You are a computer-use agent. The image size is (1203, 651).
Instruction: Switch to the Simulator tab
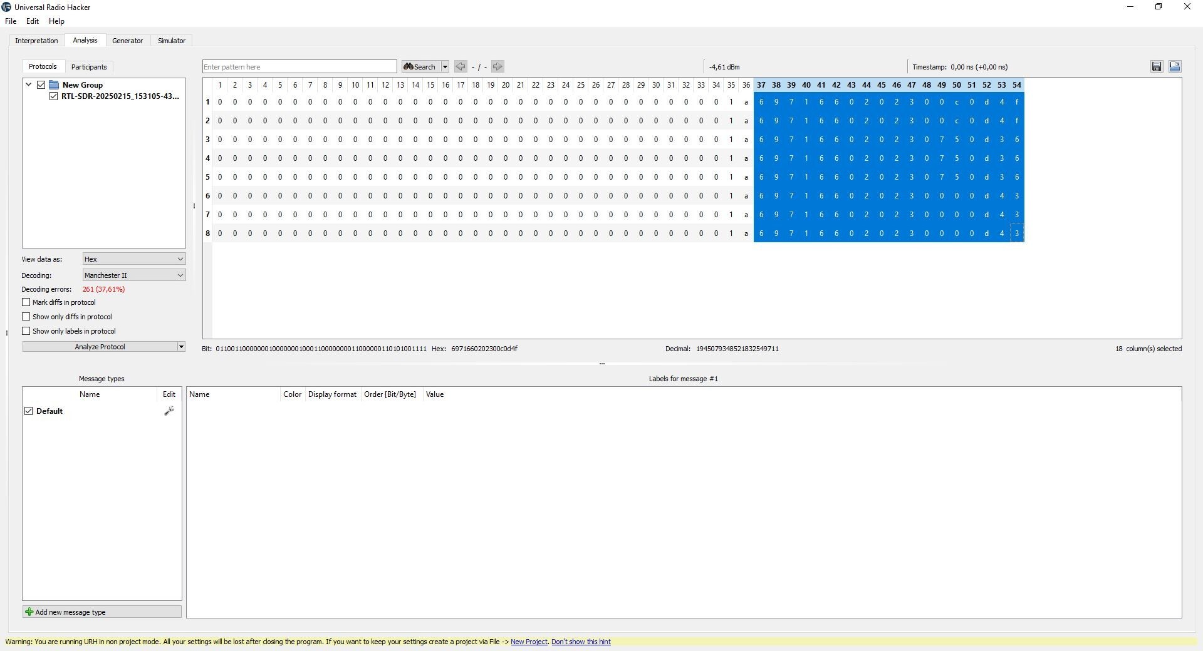pos(172,41)
